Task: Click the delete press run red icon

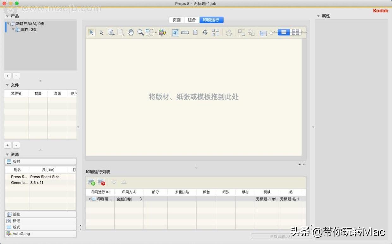Action: 101,182
